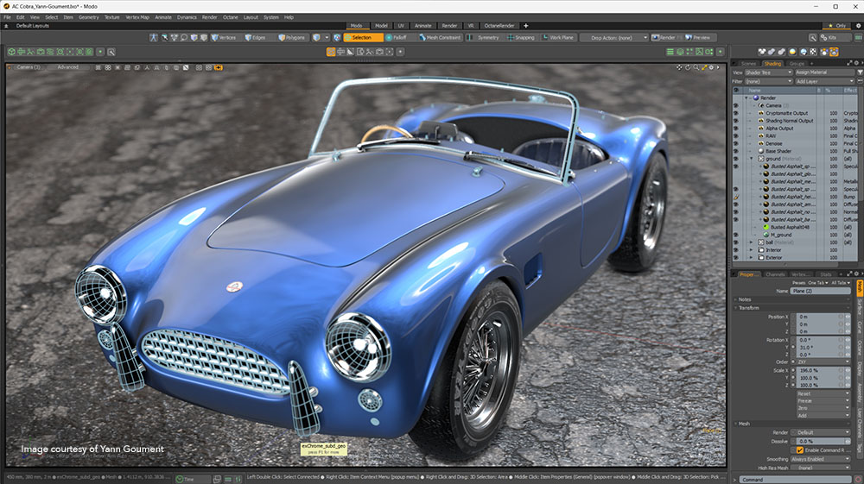The height and width of the screenshot is (484, 864).
Task: Toggle Symmetry on or off
Action: point(484,38)
